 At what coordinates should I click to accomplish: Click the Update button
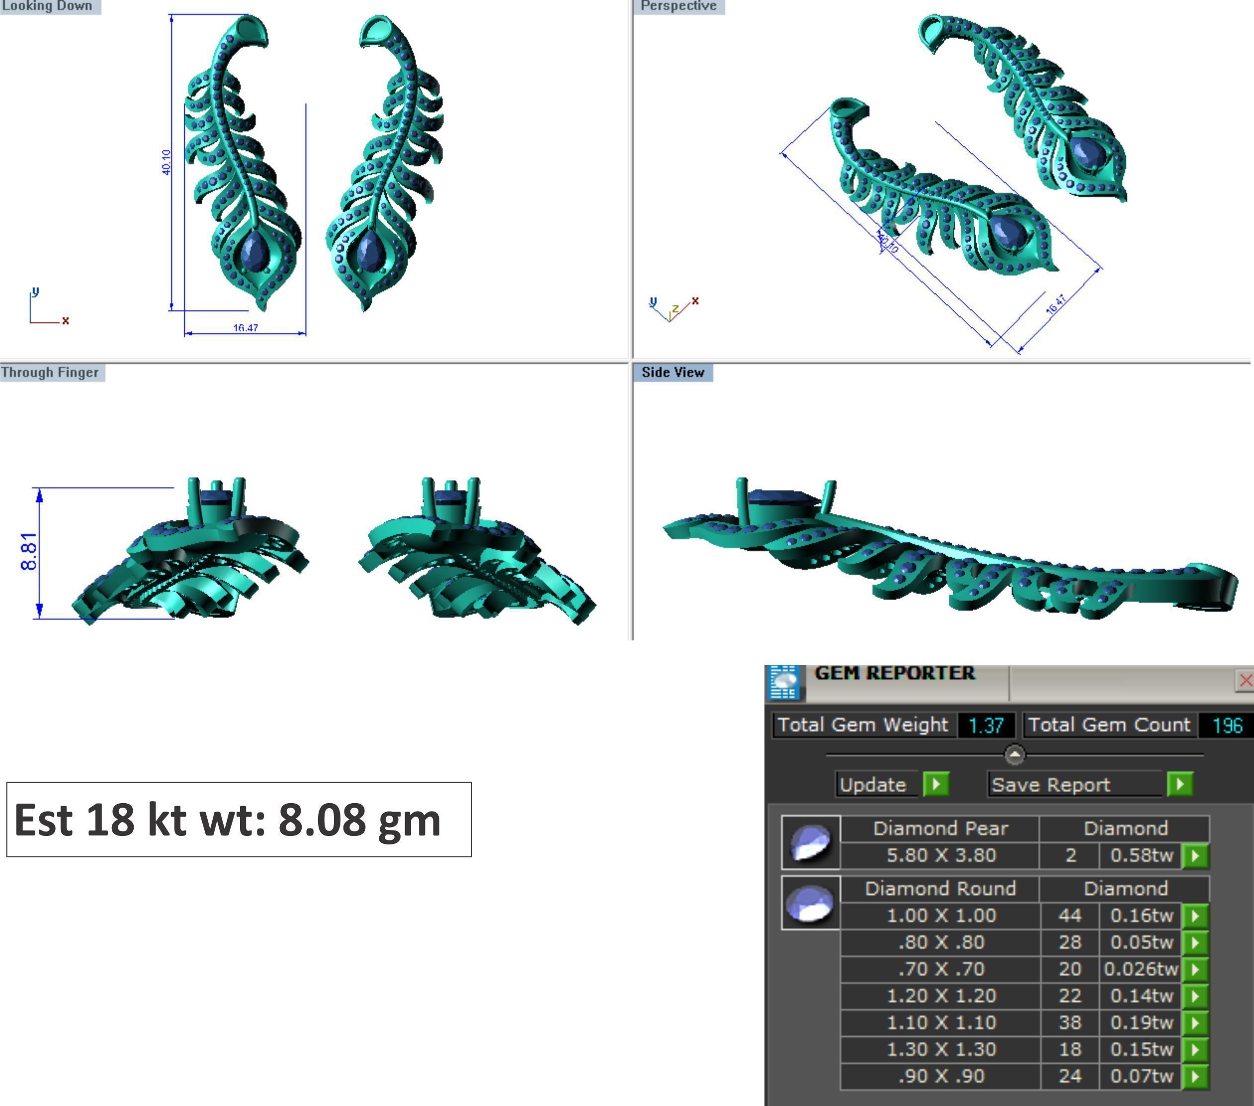pyautogui.click(x=877, y=784)
